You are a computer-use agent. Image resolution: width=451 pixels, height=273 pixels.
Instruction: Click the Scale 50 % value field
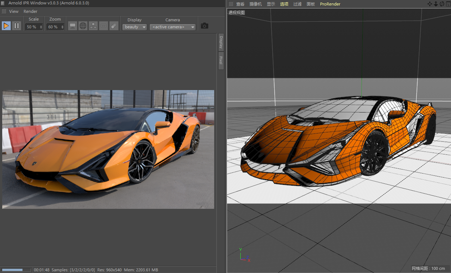pyautogui.click(x=32, y=27)
